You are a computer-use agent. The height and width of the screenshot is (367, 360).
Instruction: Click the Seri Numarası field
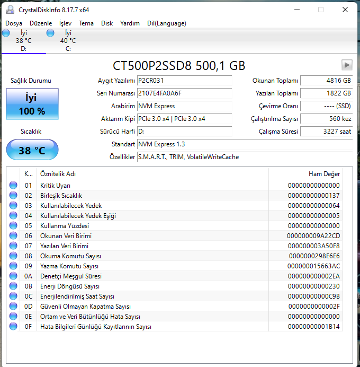pyautogui.click(x=184, y=93)
